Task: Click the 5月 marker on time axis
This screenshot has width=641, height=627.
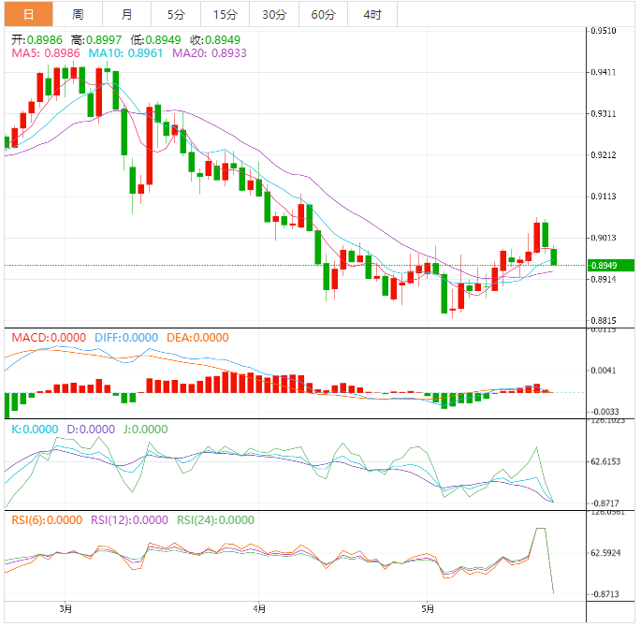Action: (x=427, y=610)
